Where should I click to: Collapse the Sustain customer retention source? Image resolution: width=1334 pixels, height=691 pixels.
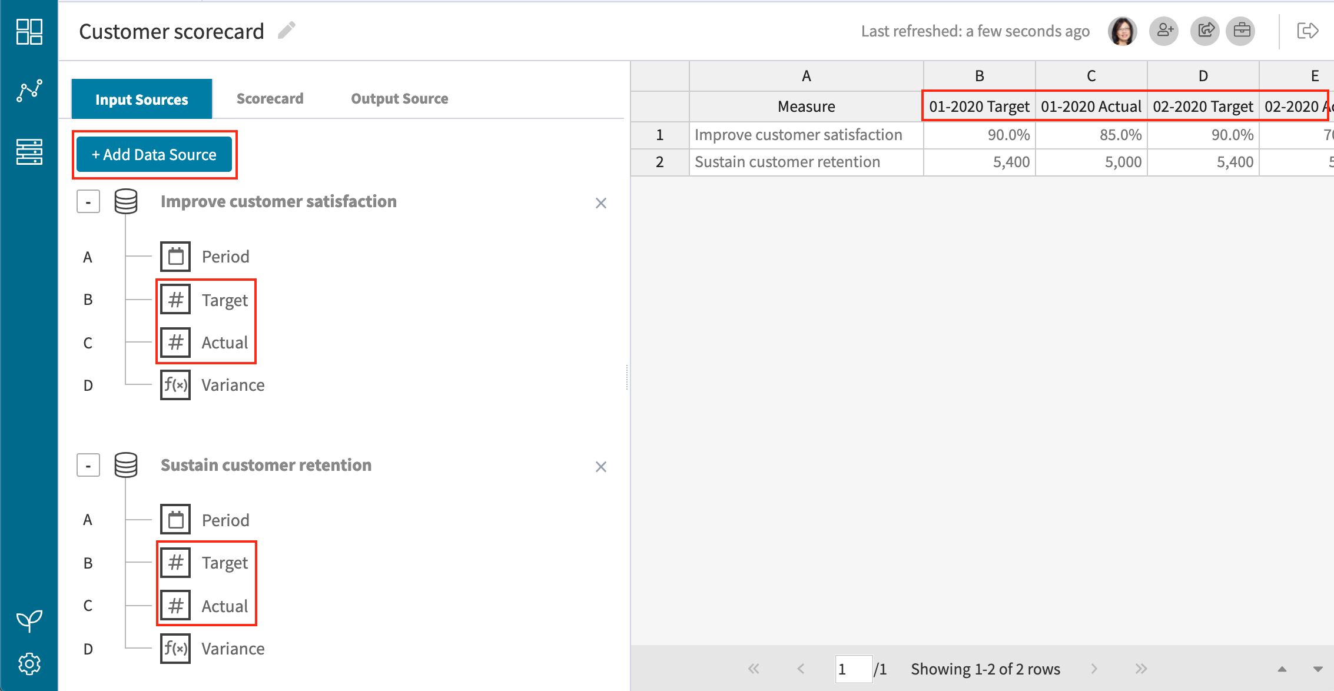point(88,464)
